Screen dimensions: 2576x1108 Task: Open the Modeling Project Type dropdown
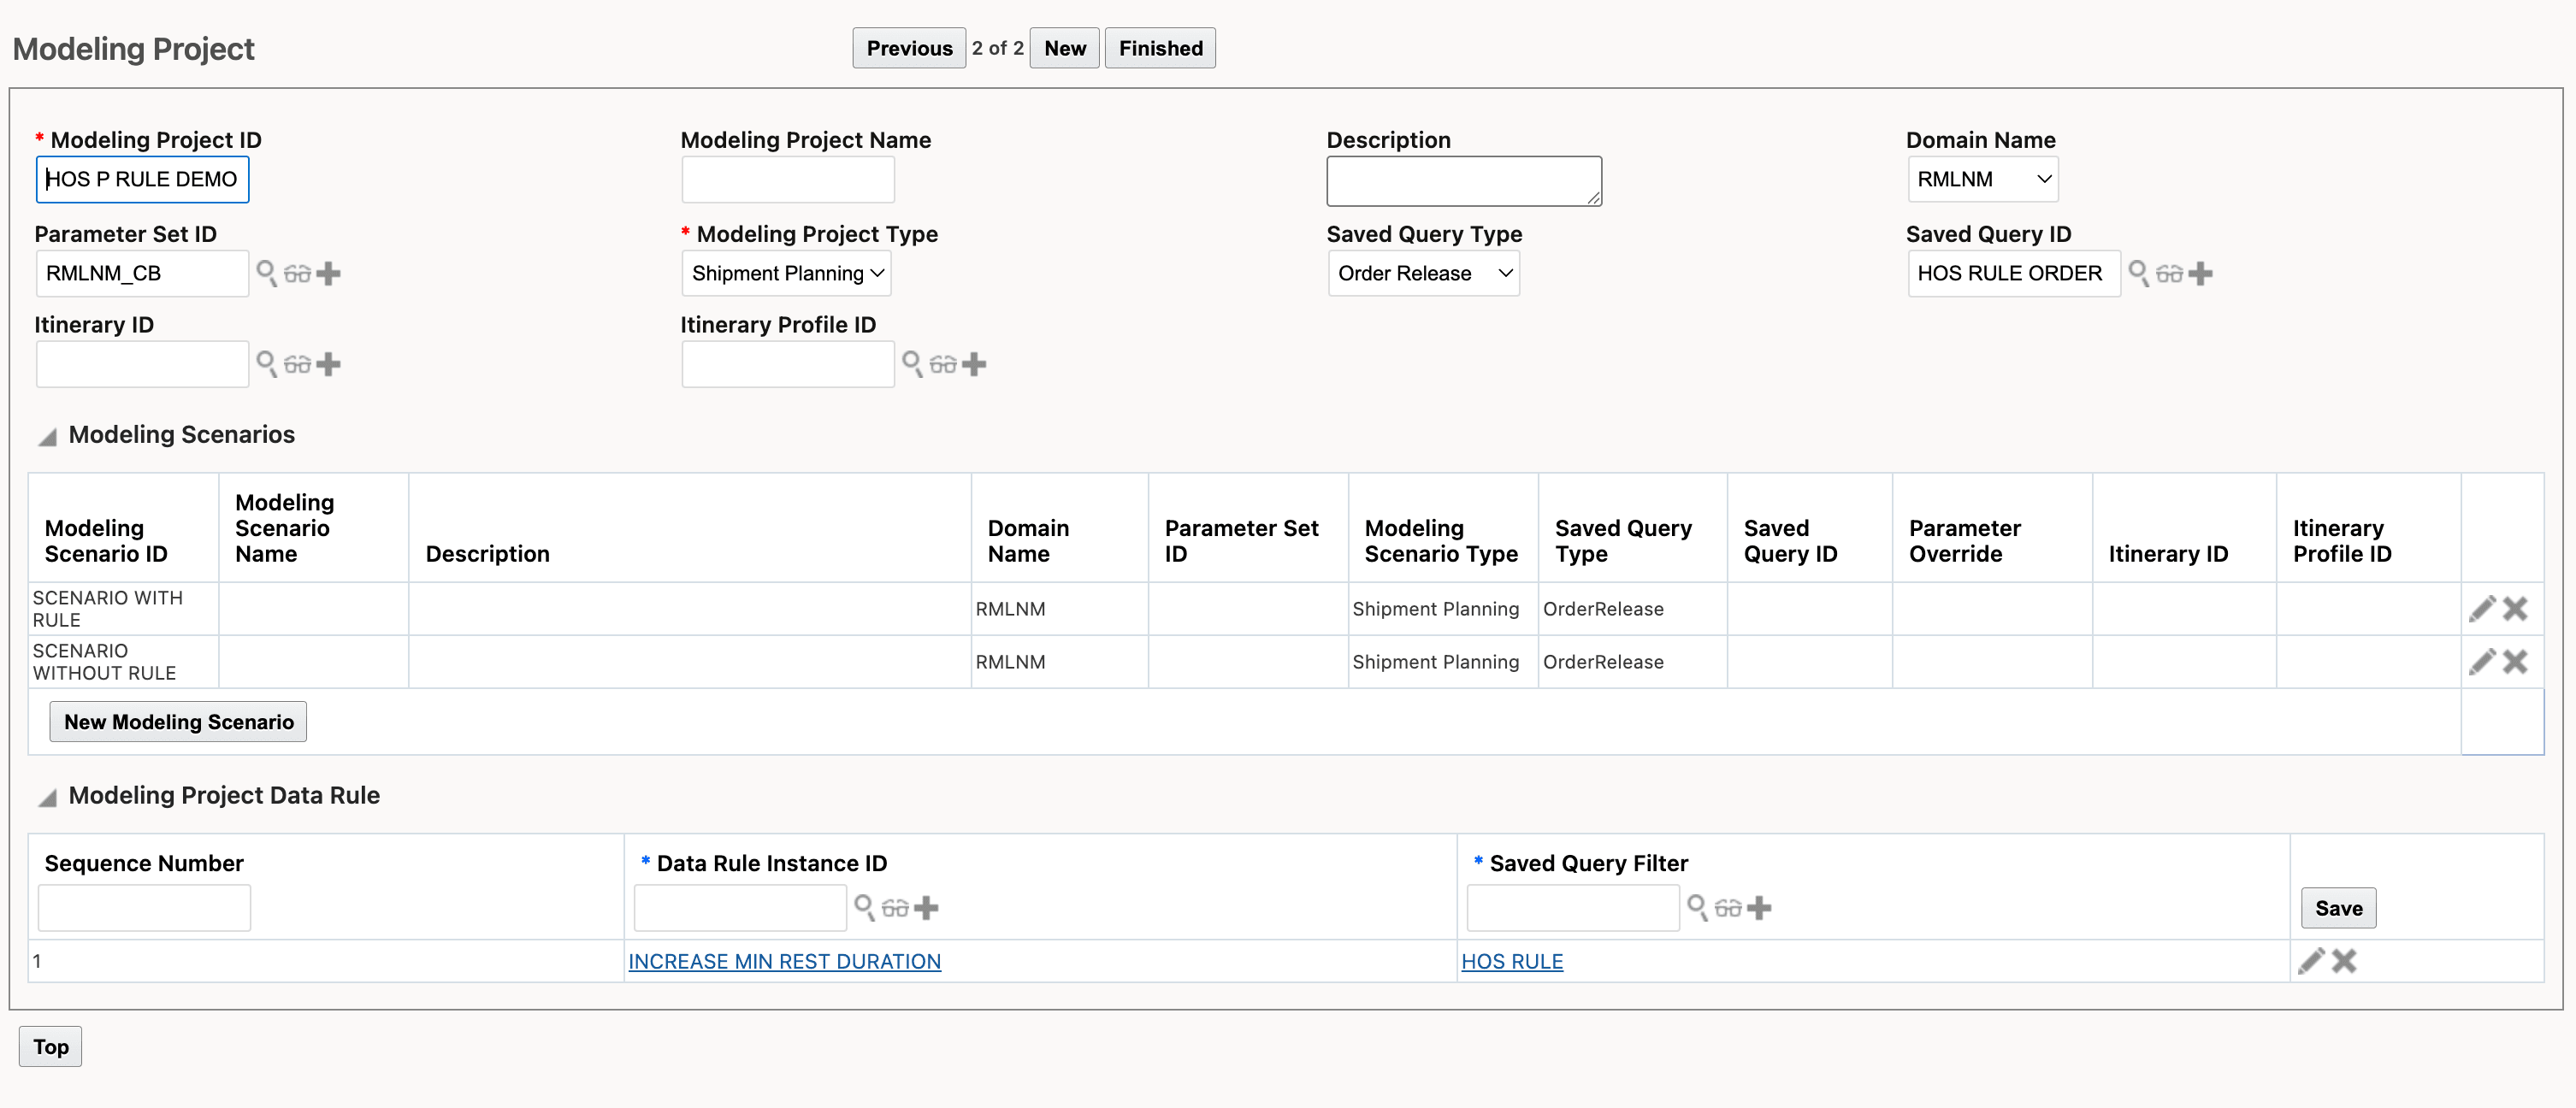[x=786, y=273]
